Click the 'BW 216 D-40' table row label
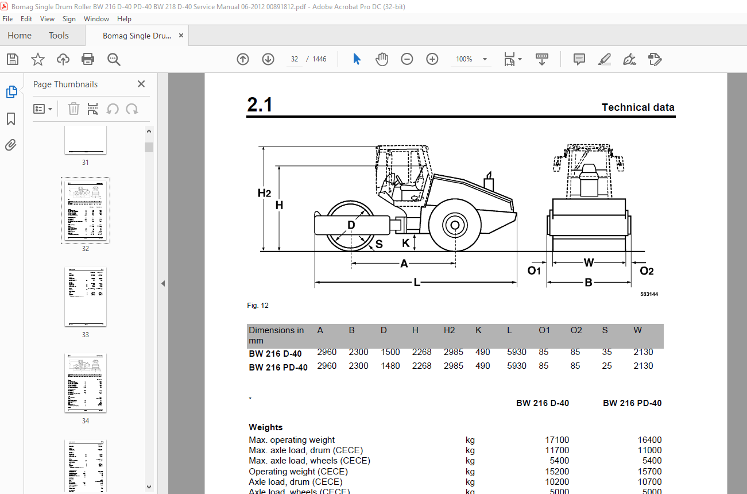Viewport: 747px width, 494px height. click(x=275, y=354)
